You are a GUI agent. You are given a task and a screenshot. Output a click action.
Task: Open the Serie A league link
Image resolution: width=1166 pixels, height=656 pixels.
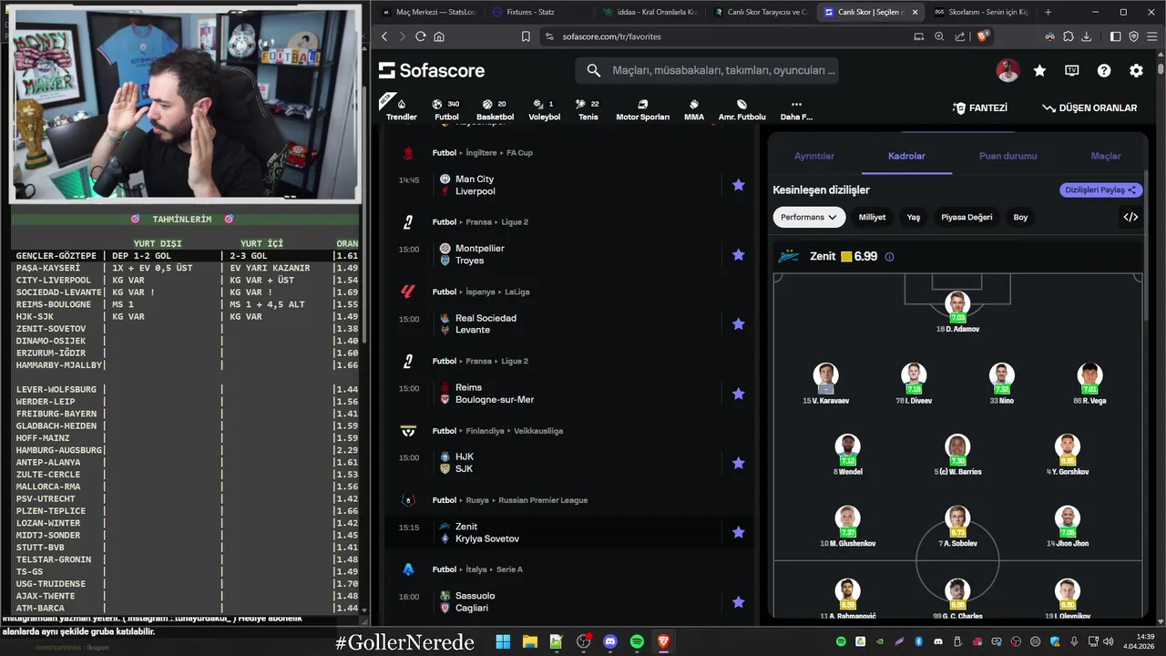click(x=508, y=569)
